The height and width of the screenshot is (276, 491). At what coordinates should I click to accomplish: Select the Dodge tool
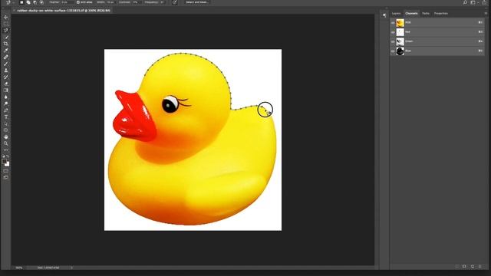6,103
